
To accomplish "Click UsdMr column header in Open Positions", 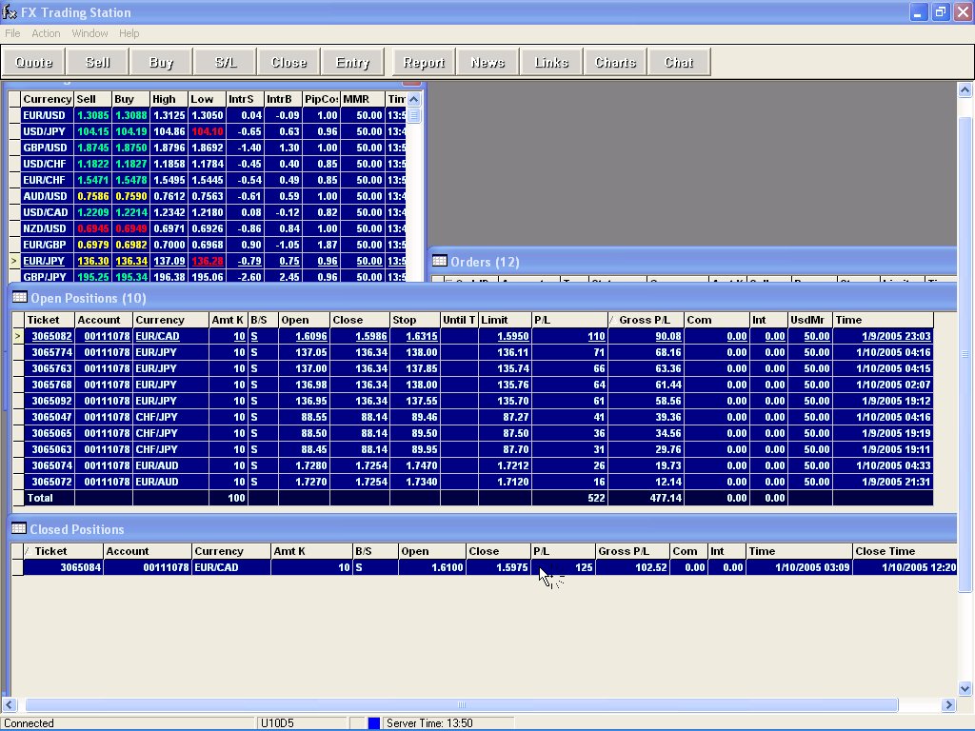I will pyautogui.click(x=809, y=320).
